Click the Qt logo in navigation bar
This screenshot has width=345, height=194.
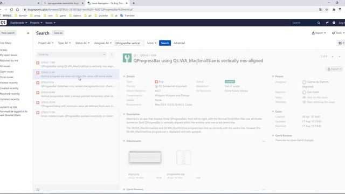pyautogui.click(x=3, y=23)
